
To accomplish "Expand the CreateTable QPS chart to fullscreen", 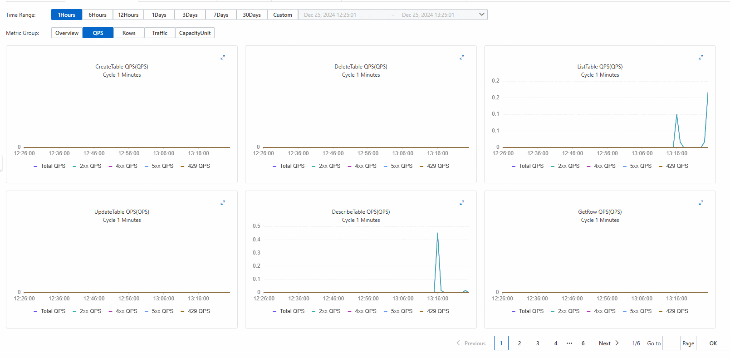I will pyautogui.click(x=223, y=58).
